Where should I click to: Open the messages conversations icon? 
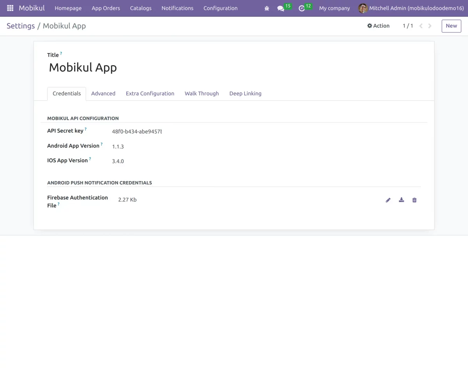(x=281, y=9)
